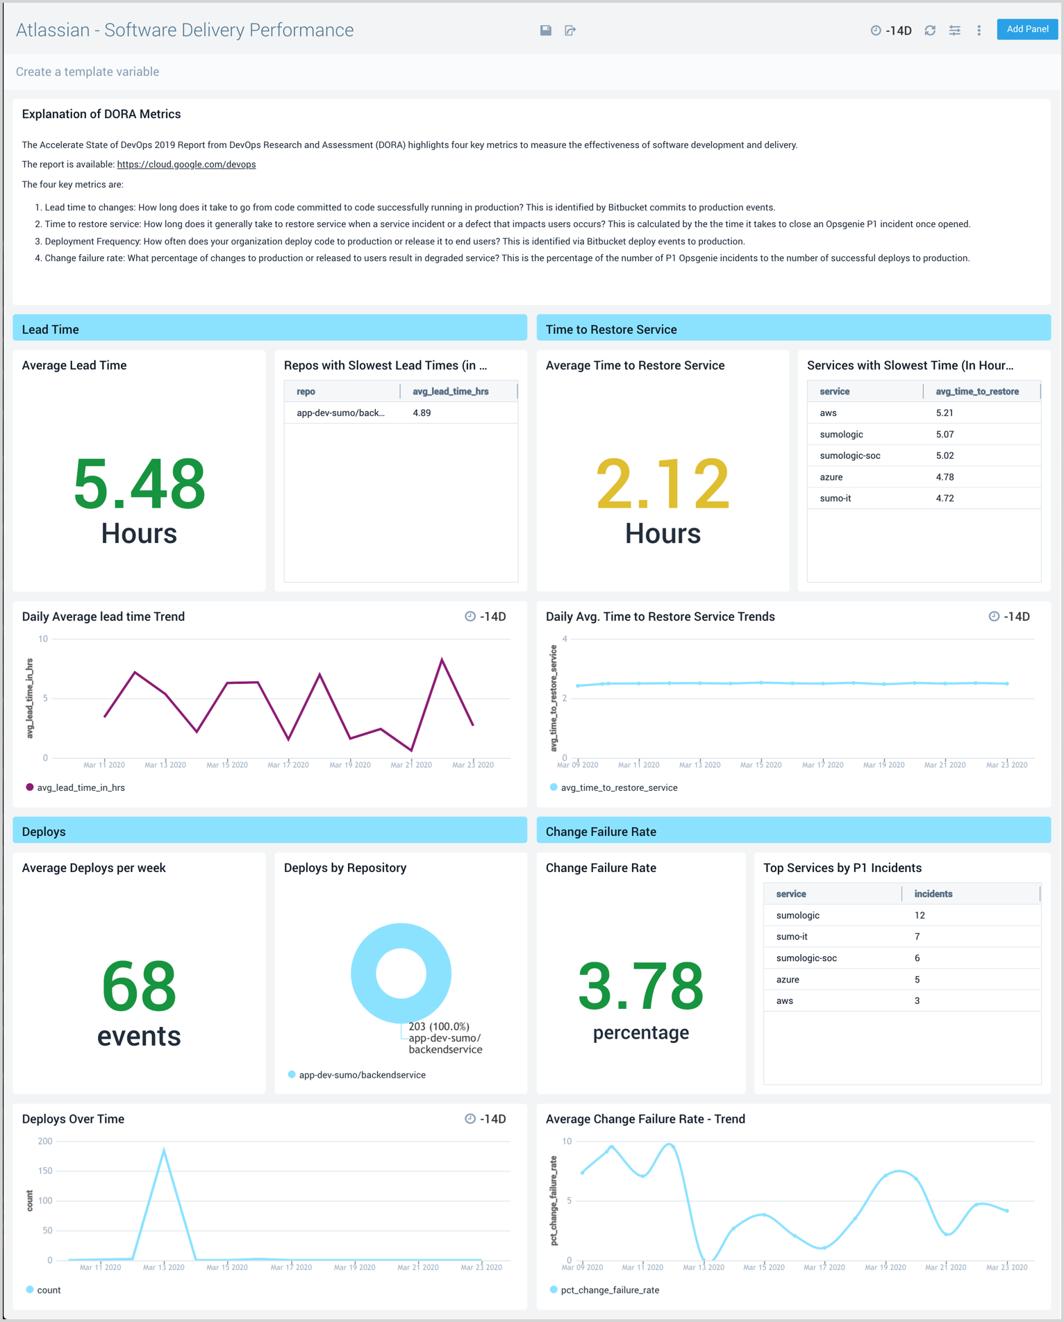The width and height of the screenshot is (1064, 1322).
Task: Click the -14D clock on Daily Average lead time Trend
Action: click(485, 617)
